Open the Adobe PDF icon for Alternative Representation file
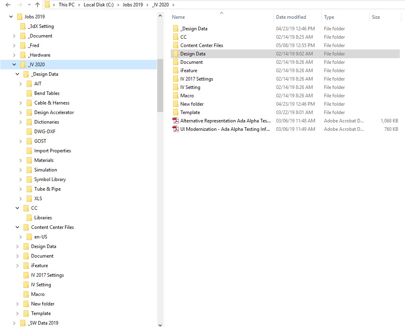 coord(176,120)
